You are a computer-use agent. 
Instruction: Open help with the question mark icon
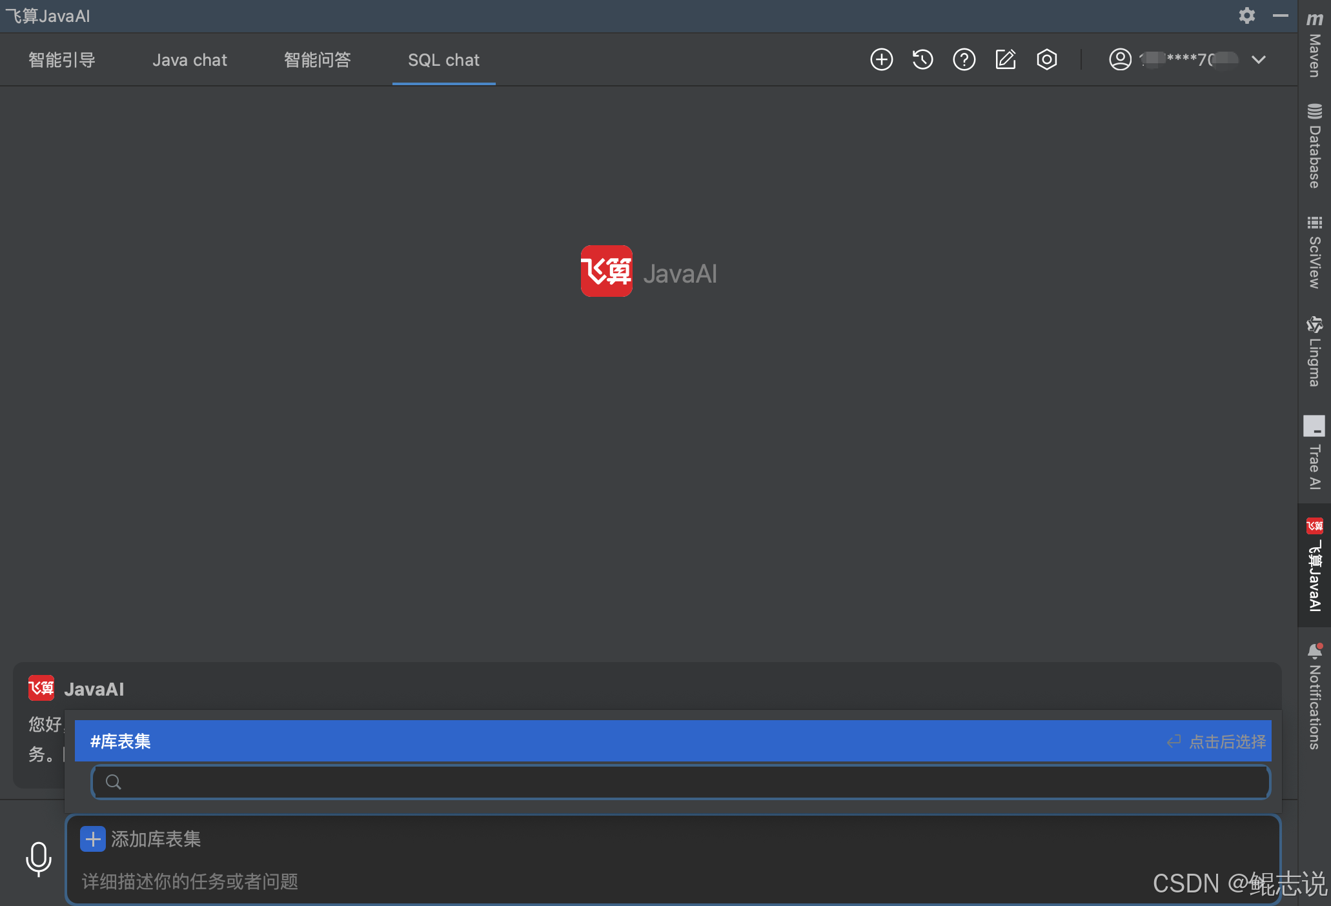point(964,59)
